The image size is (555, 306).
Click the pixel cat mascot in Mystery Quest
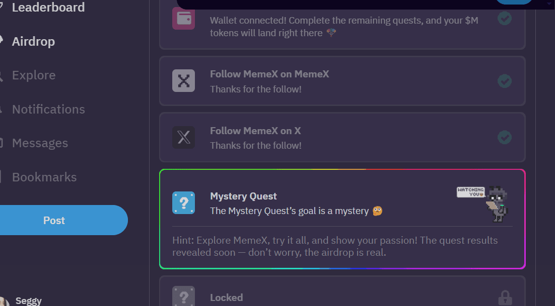498,205
